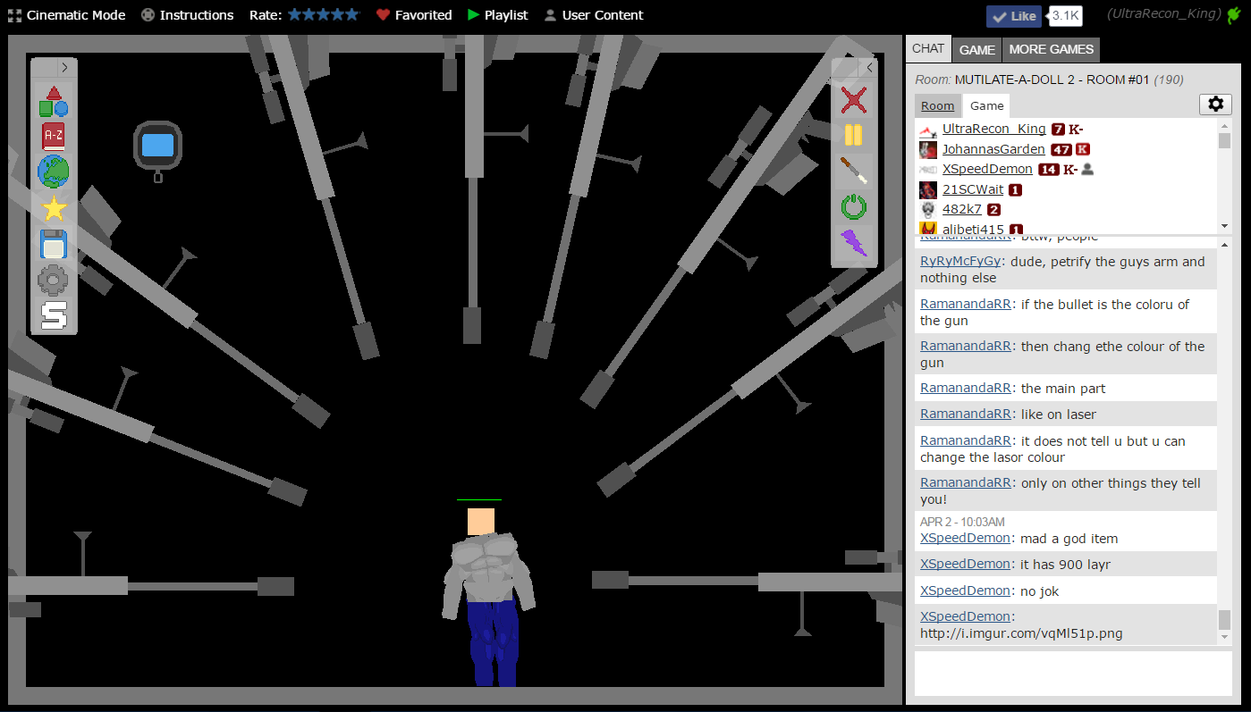Click 482k7's skull avatar in user list
Screen dimensions: 1251x712
tap(928, 209)
